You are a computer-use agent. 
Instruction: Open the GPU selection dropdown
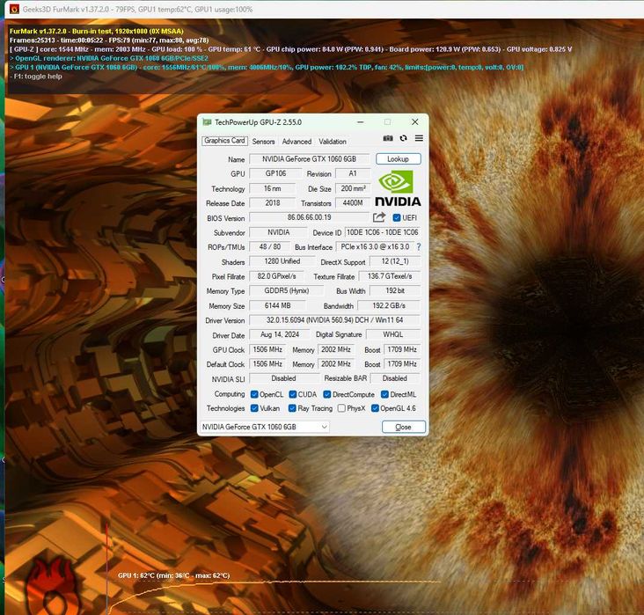[x=265, y=427]
